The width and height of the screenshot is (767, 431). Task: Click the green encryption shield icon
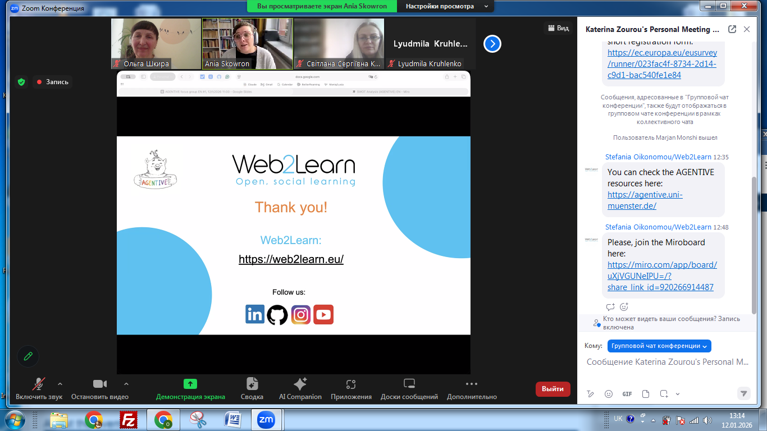click(x=21, y=82)
